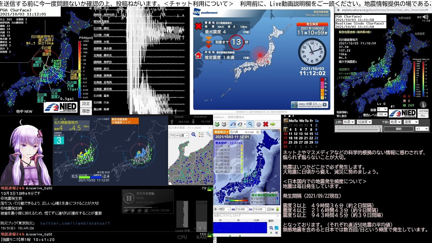Open the 音量 volume dropdown

382,109
